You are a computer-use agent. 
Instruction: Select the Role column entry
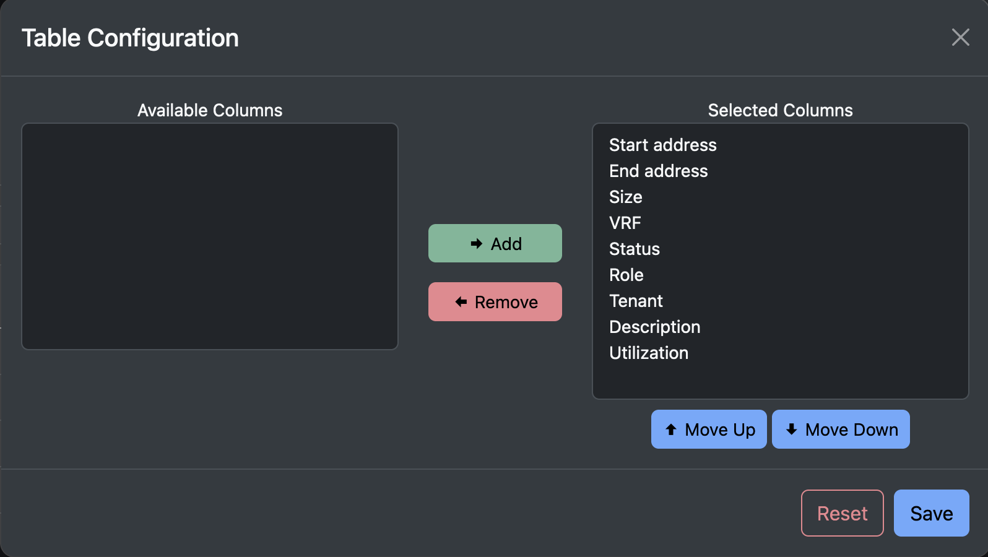(x=626, y=275)
